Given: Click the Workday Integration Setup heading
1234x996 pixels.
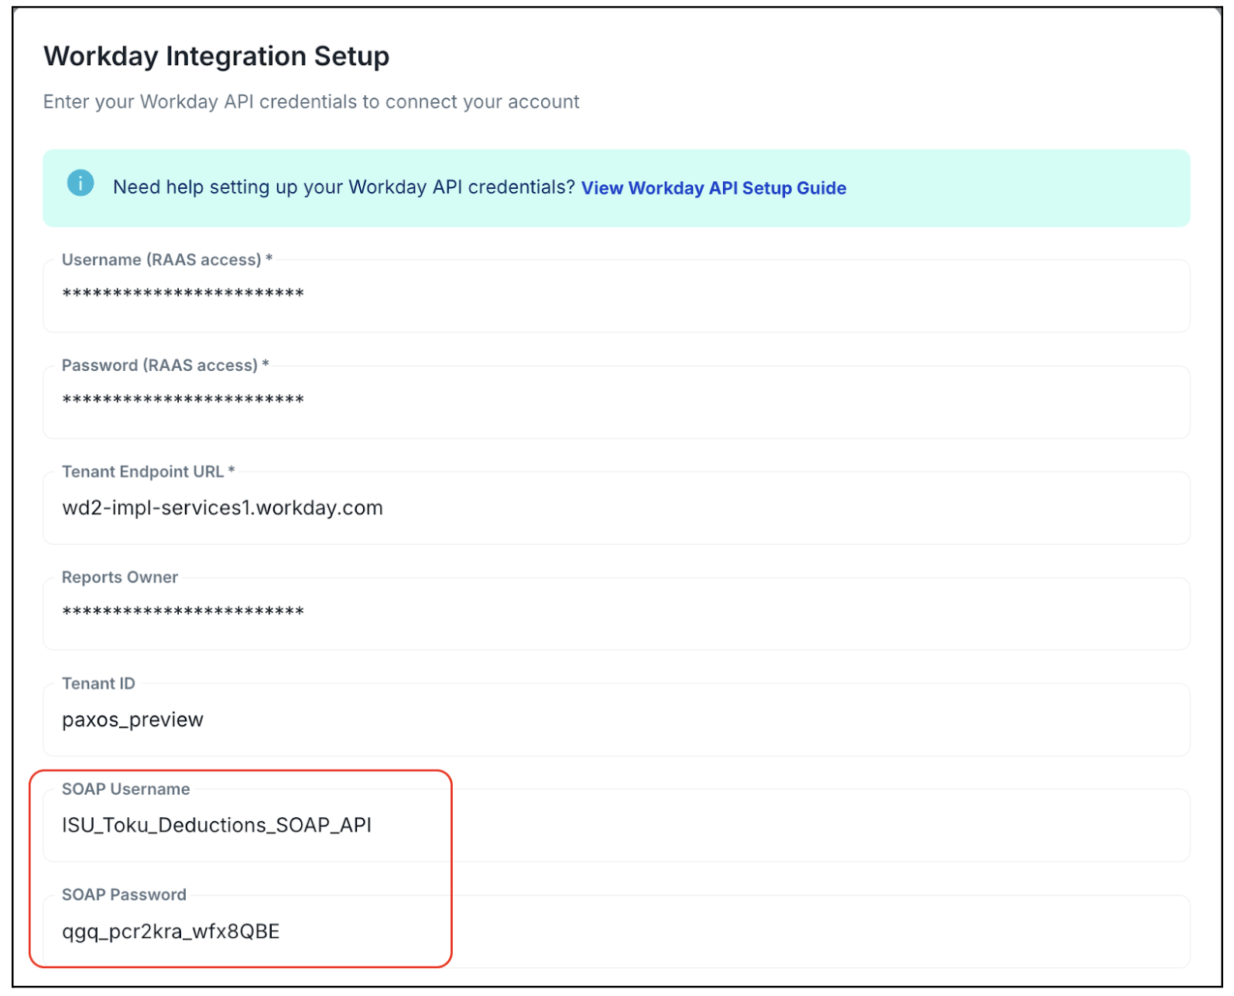Looking at the screenshot, I should point(217,57).
